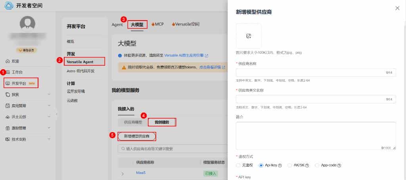Open Astro 低代码开发 menu item

pyautogui.click(x=80, y=71)
